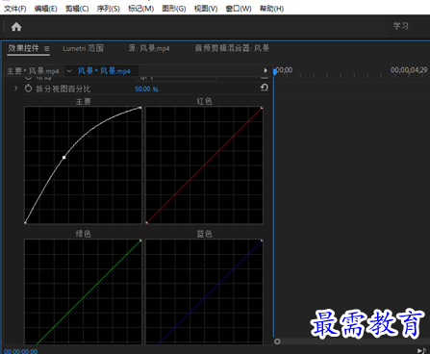The image size is (430, 354).
Task: Open the 图形(G) menu
Action: point(174,9)
